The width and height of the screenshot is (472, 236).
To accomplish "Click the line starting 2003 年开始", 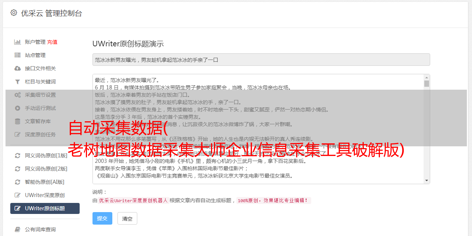I will tap(201, 161).
